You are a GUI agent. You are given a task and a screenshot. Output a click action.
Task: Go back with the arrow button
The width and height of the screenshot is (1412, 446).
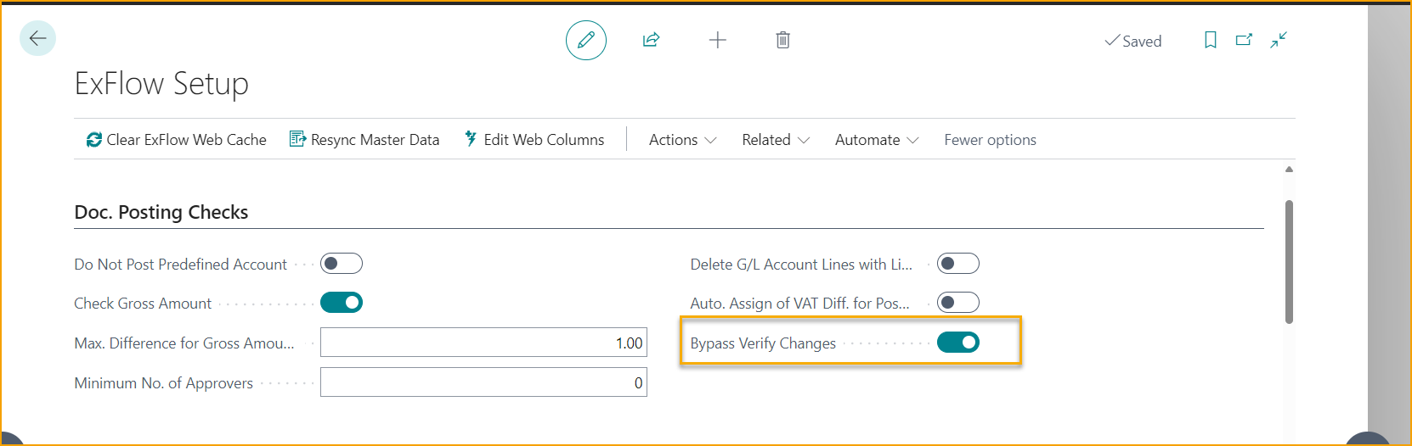[37, 38]
